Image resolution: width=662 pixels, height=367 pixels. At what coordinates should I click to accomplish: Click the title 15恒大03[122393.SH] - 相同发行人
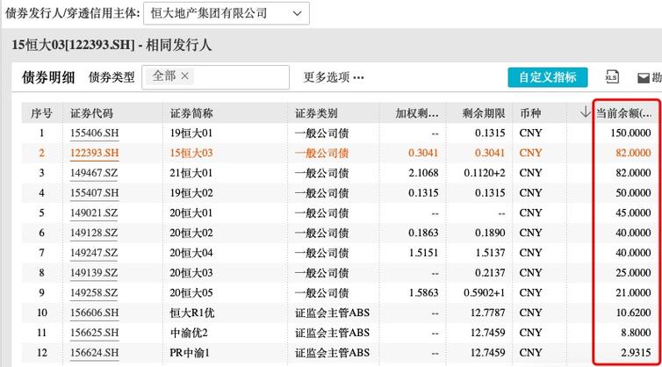112,45
